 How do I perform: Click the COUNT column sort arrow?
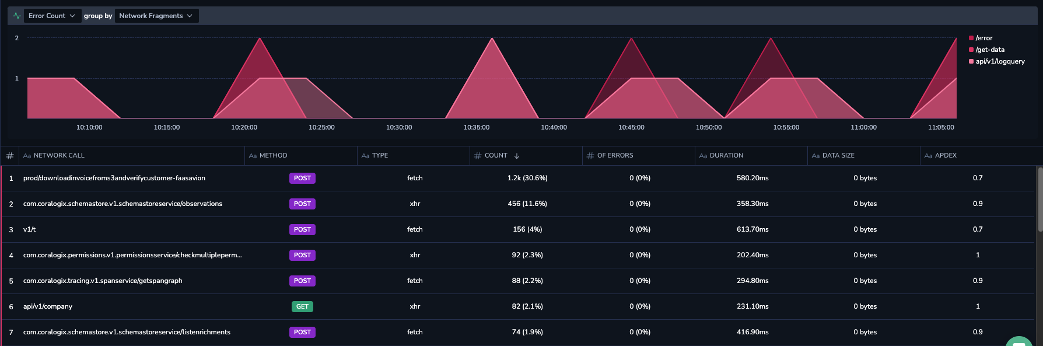(x=517, y=156)
